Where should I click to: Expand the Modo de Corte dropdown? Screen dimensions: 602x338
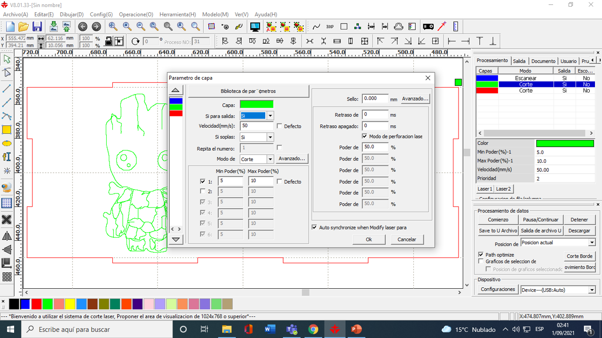[270, 159]
